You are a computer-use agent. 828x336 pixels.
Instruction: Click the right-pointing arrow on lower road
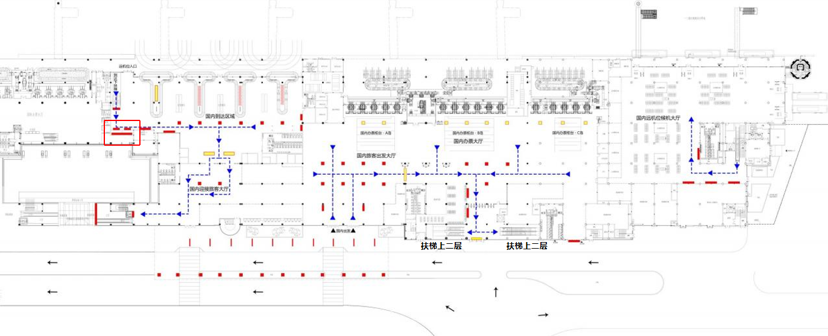pos(543,315)
